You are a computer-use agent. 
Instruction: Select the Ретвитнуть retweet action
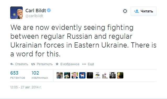tap(45, 64)
